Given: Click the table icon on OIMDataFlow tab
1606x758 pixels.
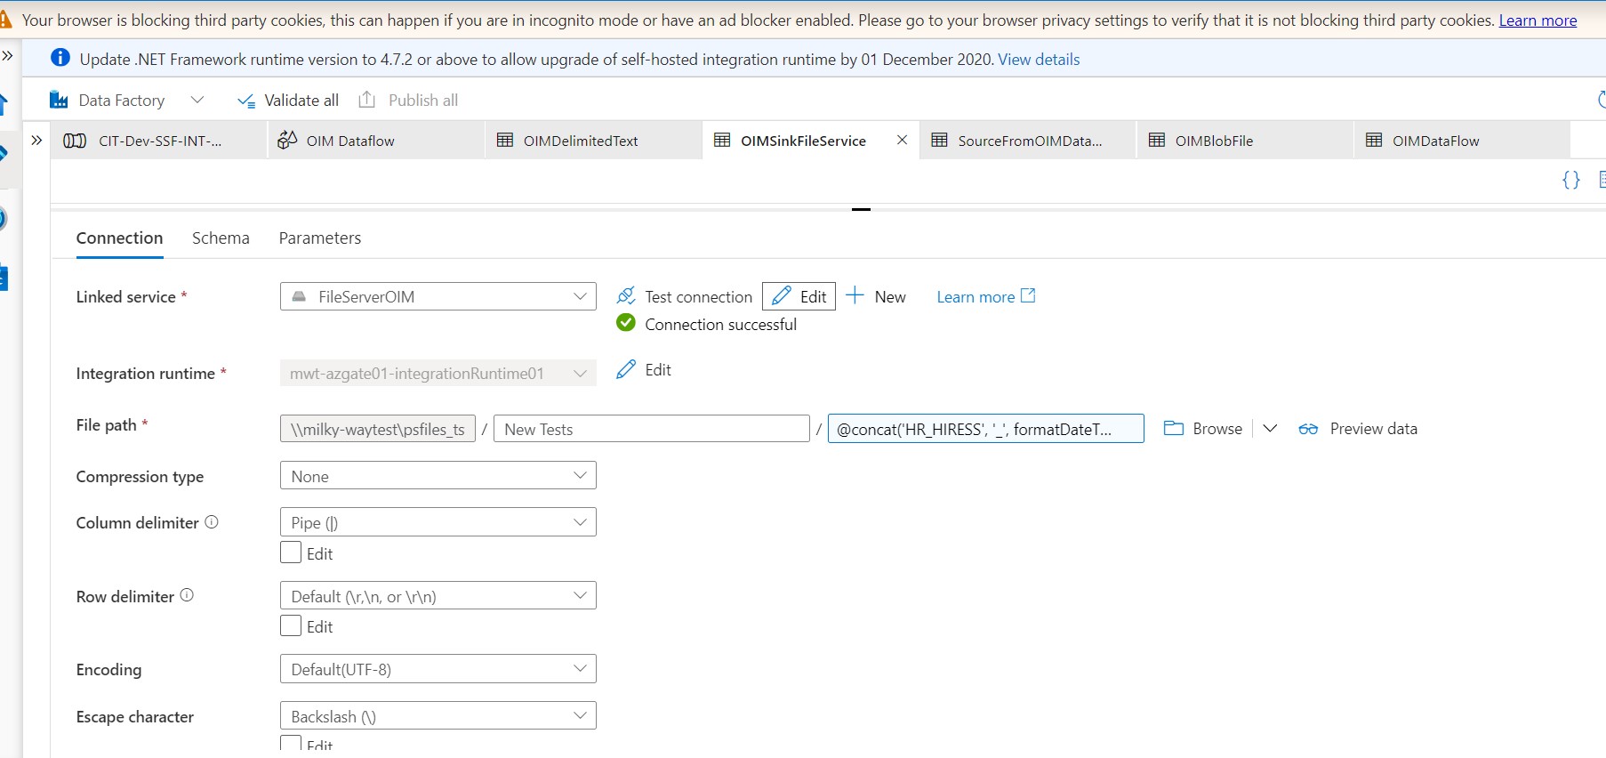Looking at the screenshot, I should coord(1374,140).
